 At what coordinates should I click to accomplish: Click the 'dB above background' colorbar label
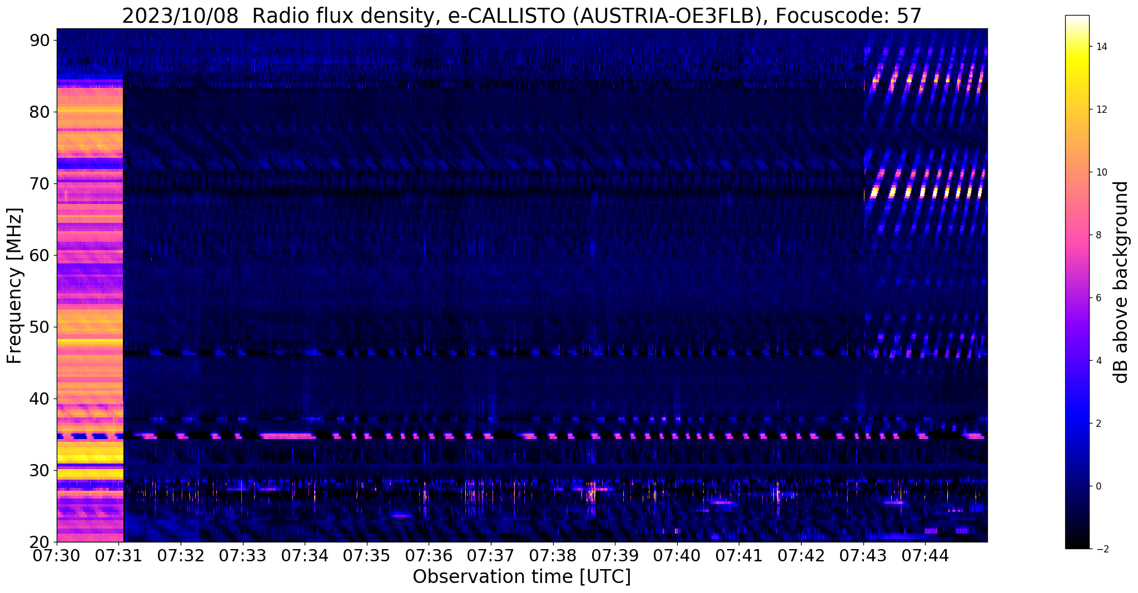tap(1121, 282)
